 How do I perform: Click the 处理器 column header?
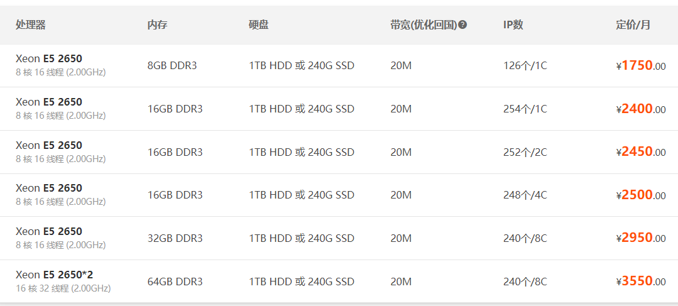(x=31, y=25)
